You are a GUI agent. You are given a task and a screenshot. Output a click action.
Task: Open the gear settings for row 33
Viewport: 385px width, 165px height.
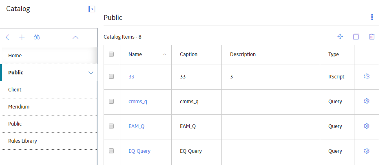click(367, 76)
